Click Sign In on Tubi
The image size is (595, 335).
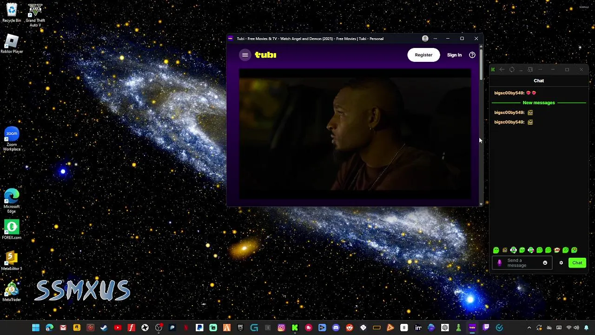(x=454, y=55)
